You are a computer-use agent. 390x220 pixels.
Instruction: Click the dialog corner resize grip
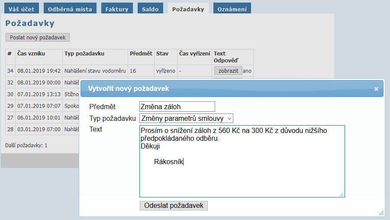[381, 213]
